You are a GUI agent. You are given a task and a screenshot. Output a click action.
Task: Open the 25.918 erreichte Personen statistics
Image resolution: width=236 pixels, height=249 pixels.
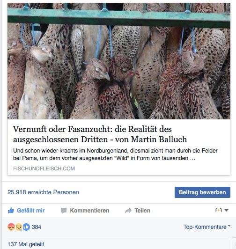(x=43, y=192)
